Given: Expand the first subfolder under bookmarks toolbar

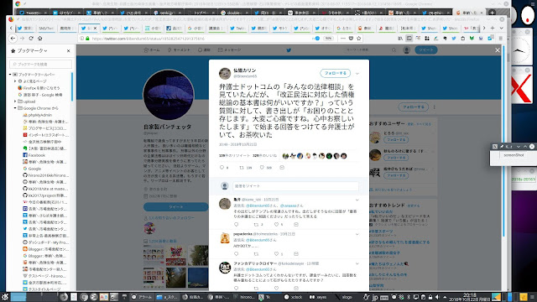Looking at the screenshot, I should click(x=15, y=81).
